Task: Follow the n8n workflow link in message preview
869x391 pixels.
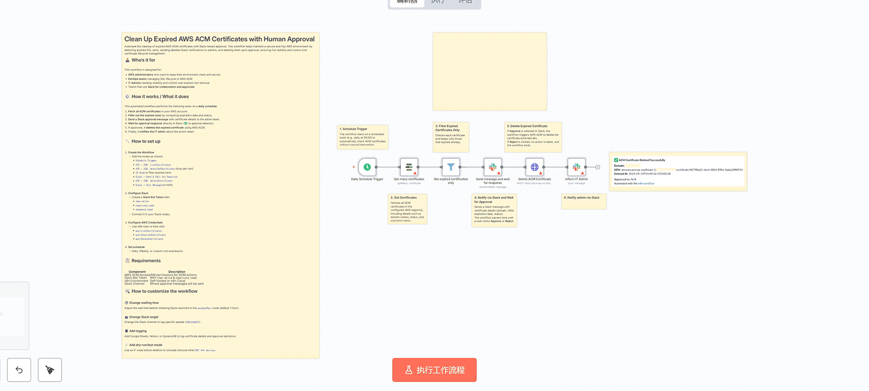Action: pyautogui.click(x=646, y=184)
